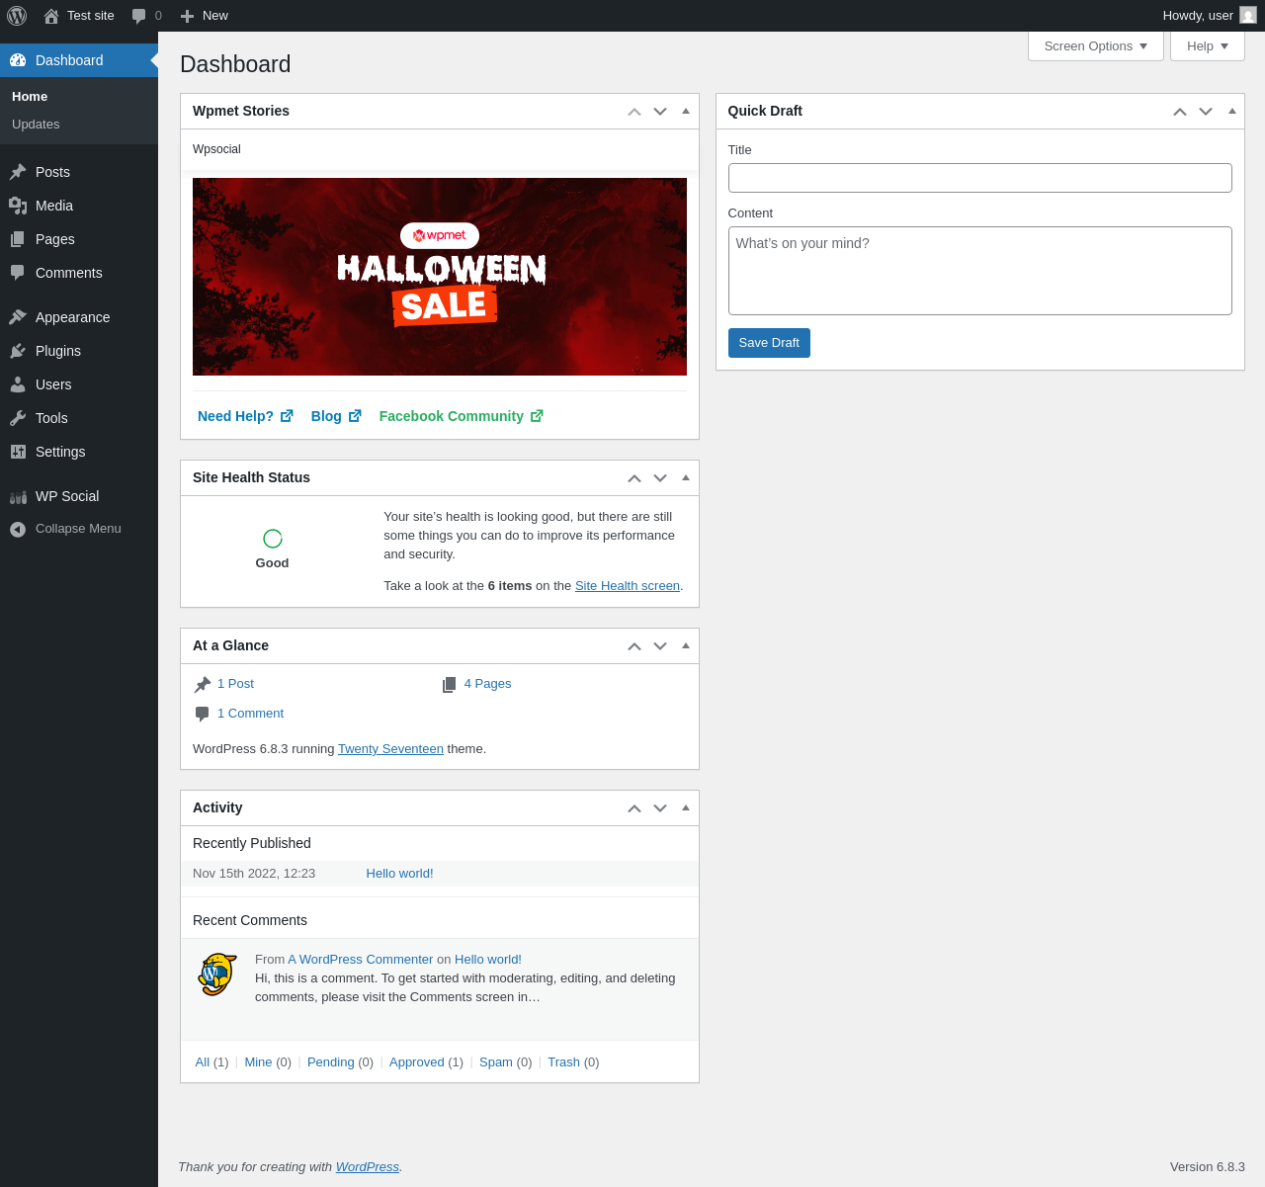
Task: Click the commenter avatar in Recent Comments
Action: (x=217, y=975)
